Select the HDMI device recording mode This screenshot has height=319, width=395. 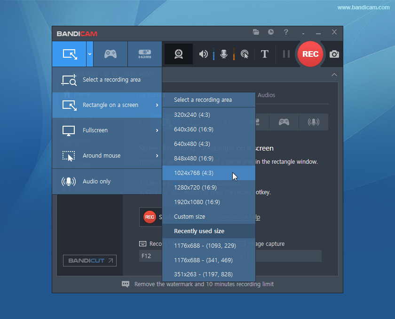[145, 54]
